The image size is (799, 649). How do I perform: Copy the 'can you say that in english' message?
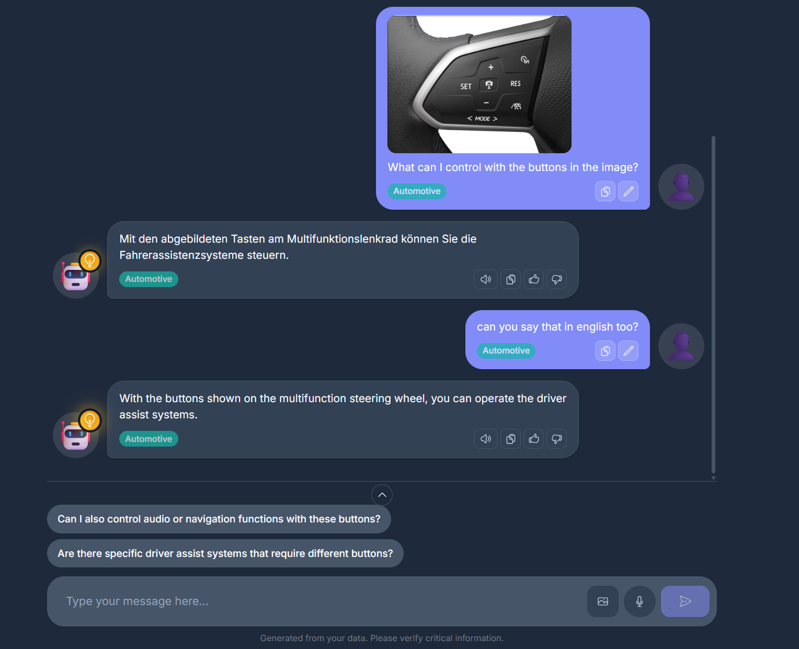(x=605, y=351)
